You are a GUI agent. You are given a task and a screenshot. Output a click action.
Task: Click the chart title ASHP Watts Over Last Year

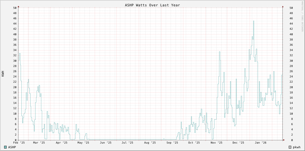(152, 5)
